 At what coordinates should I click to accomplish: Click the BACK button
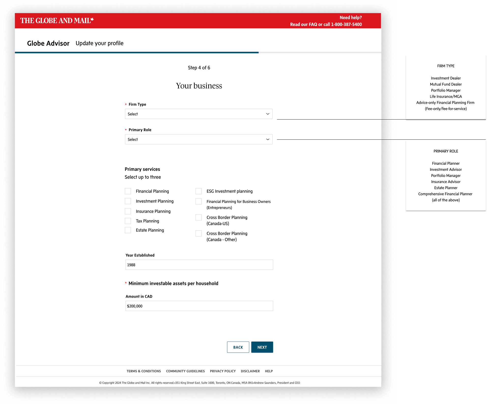coord(238,347)
